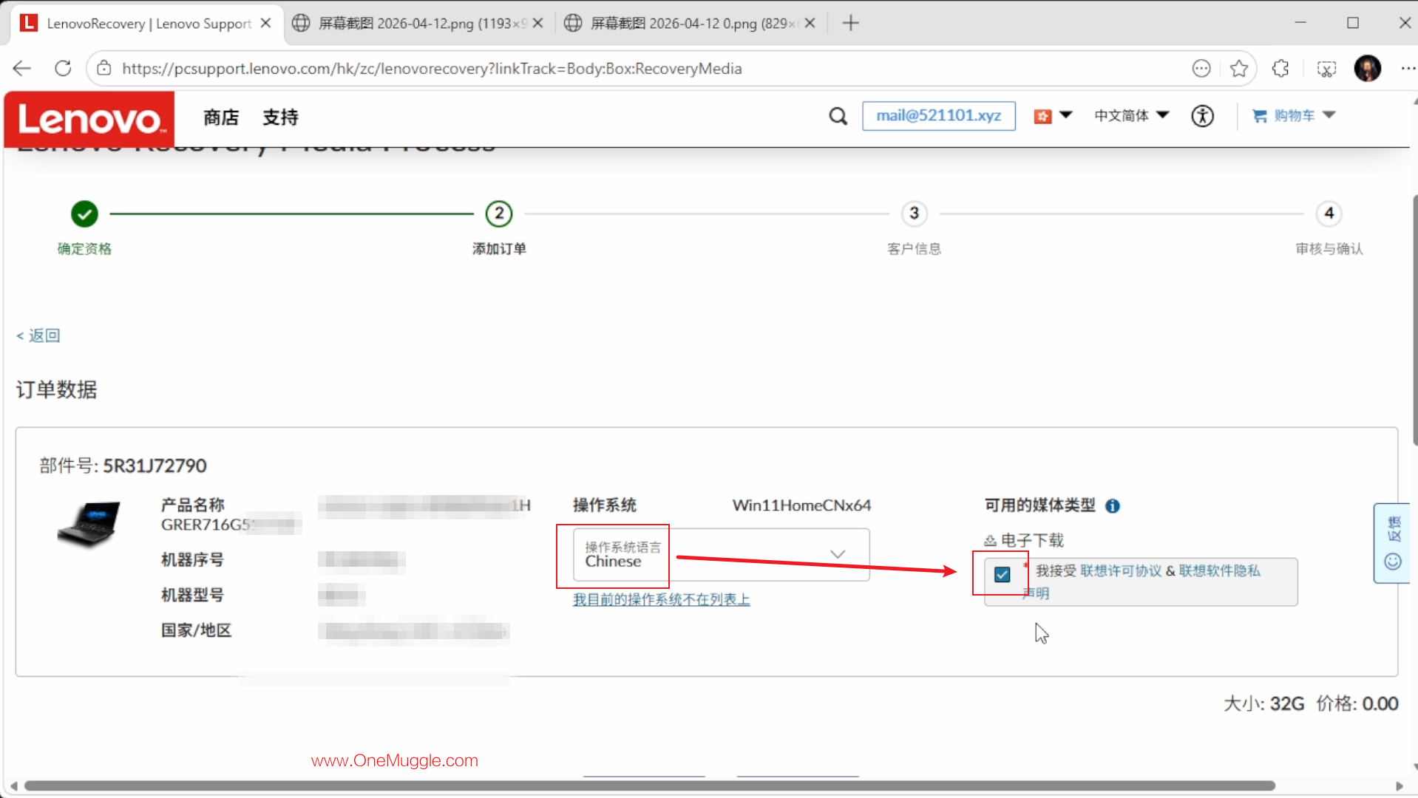1418x798 pixels.
Task: Open a new browser tab
Action: click(x=851, y=23)
